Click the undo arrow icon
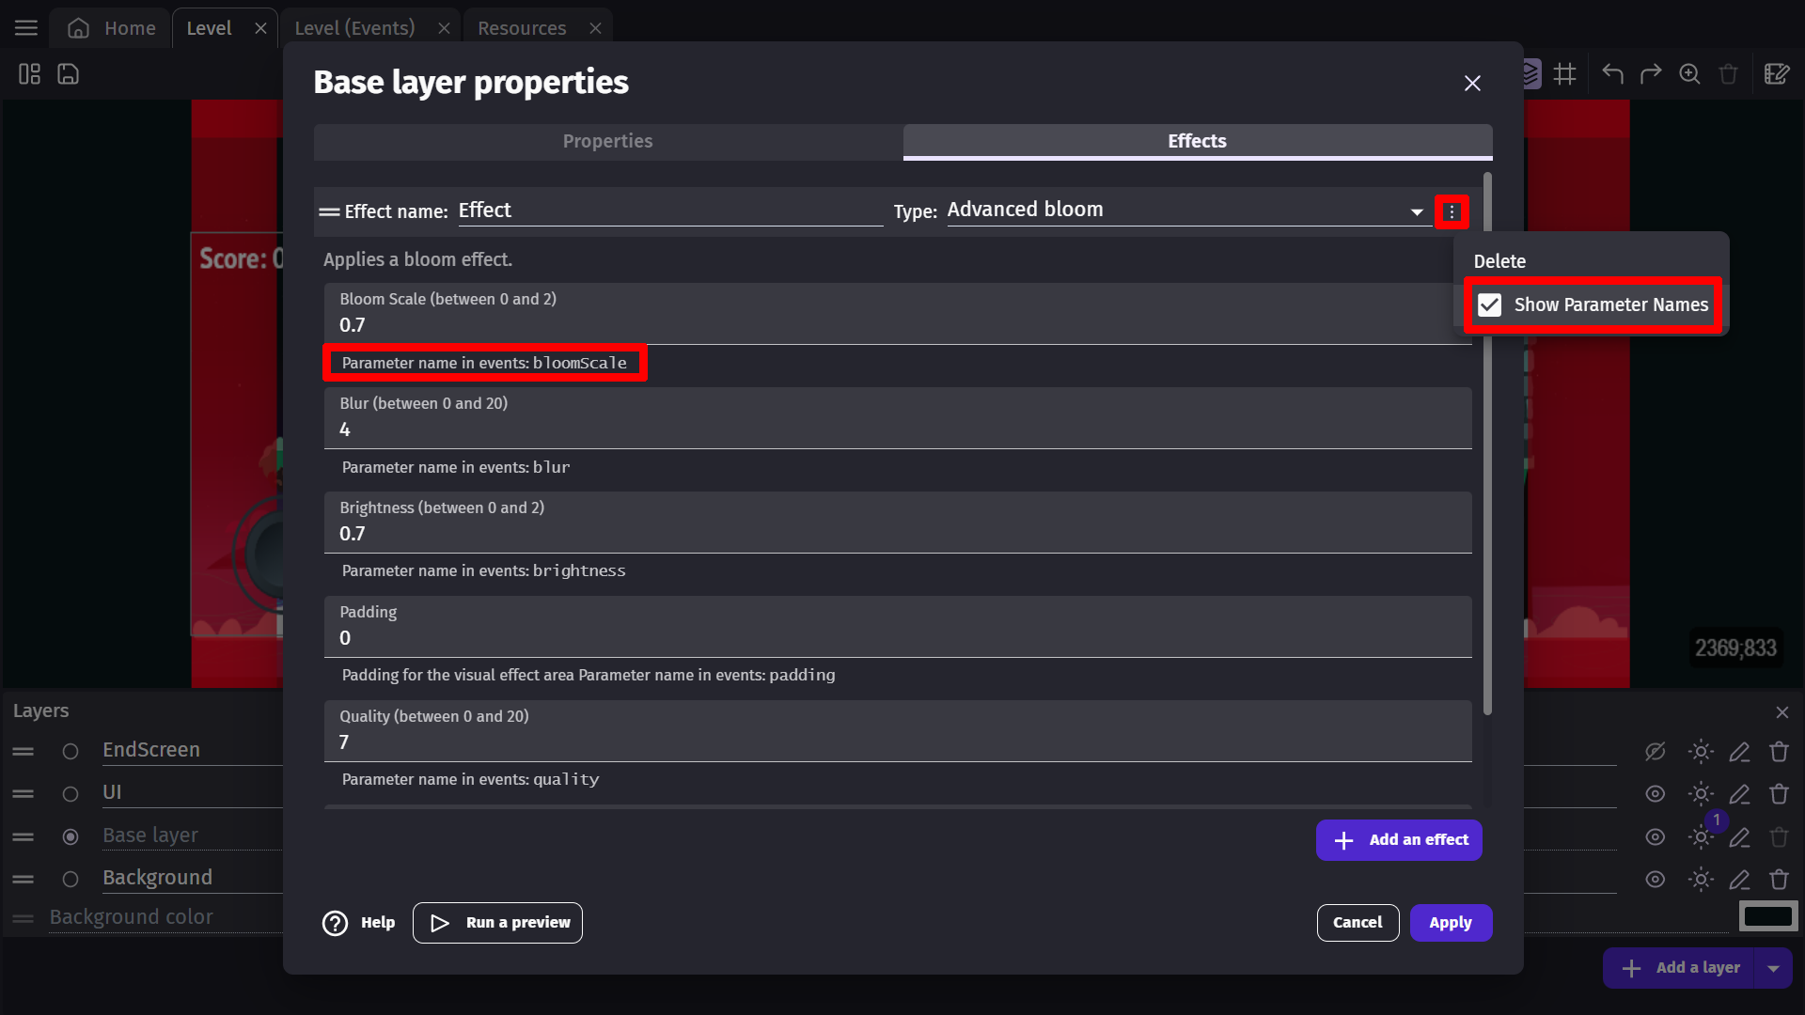1805x1015 pixels. [x=1612, y=74]
